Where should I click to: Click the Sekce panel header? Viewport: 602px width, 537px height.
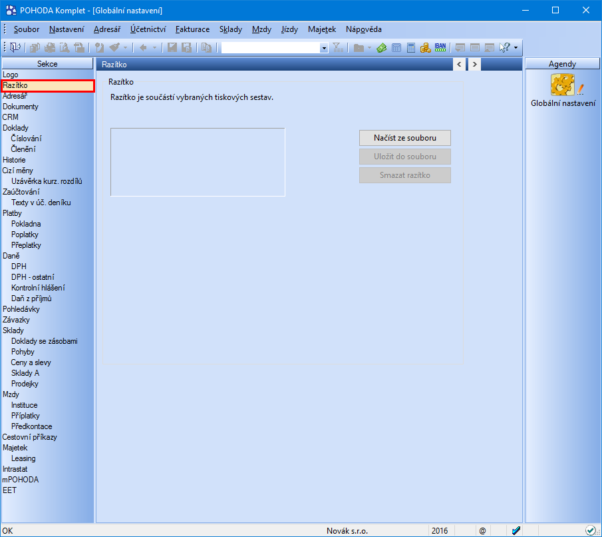[x=47, y=63]
